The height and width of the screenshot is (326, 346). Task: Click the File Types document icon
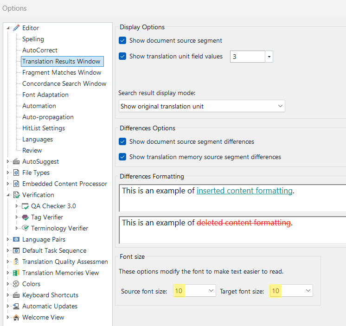click(x=16, y=173)
